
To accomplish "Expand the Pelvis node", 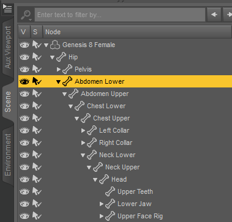I will (59, 69).
